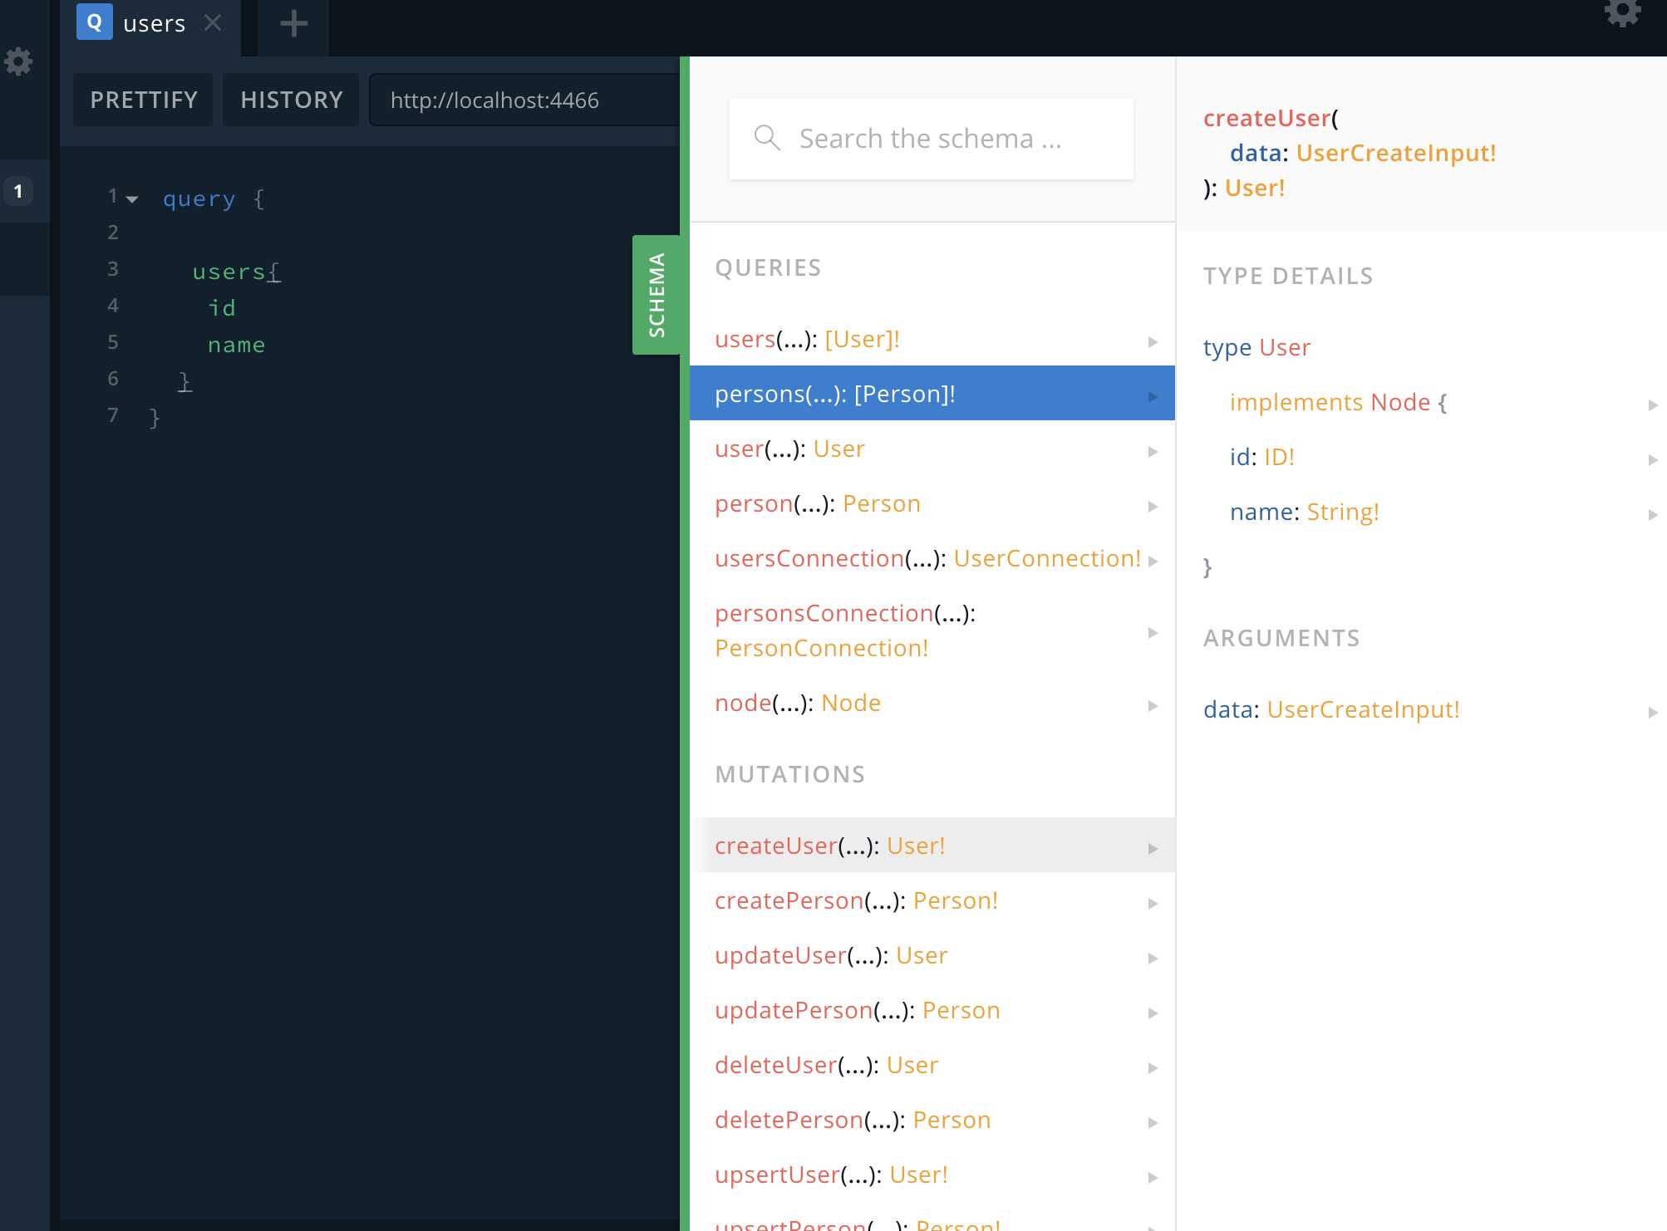Open upsertUser mutation entry
This screenshot has height=1231, width=1667.
(932, 1175)
